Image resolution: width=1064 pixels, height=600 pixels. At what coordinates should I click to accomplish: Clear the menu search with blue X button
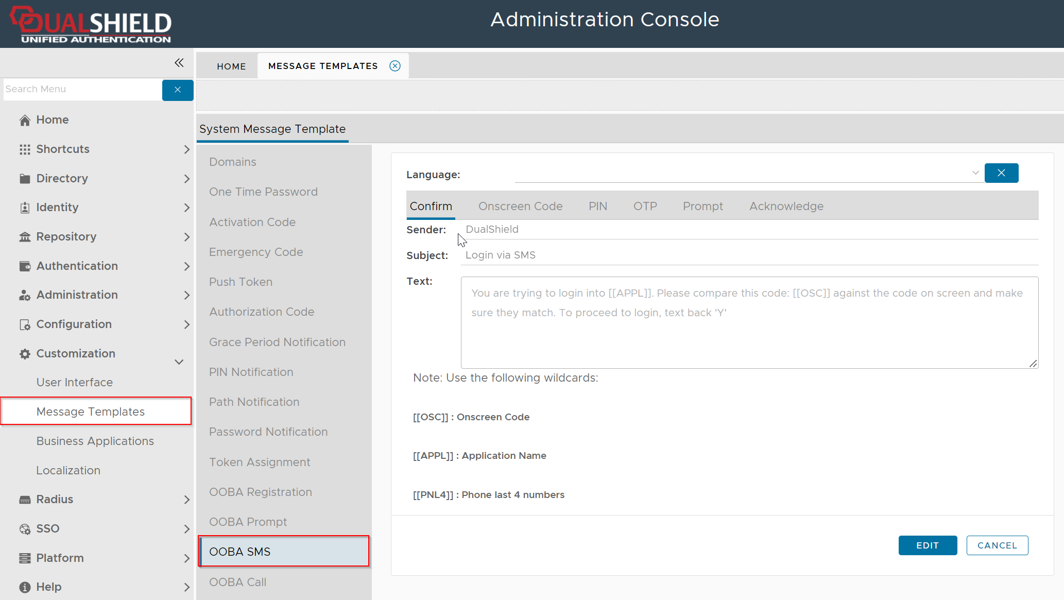coord(178,90)
